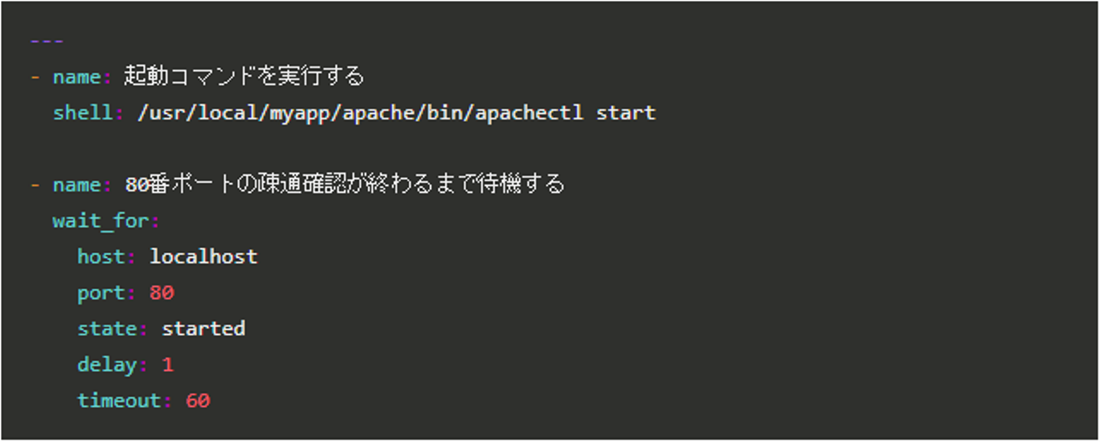This screenshot has width=1102, height=442.
Task: Click the delay value 1
Action: click(x=168, y=365)
